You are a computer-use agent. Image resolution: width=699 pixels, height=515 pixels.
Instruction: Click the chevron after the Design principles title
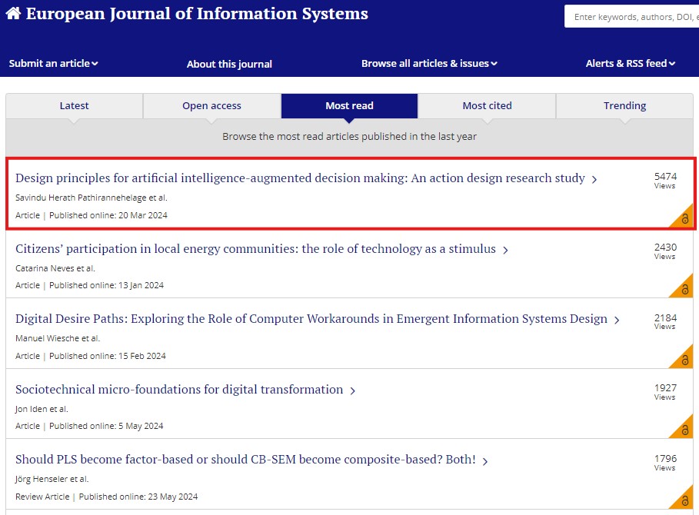click(594, 179)
